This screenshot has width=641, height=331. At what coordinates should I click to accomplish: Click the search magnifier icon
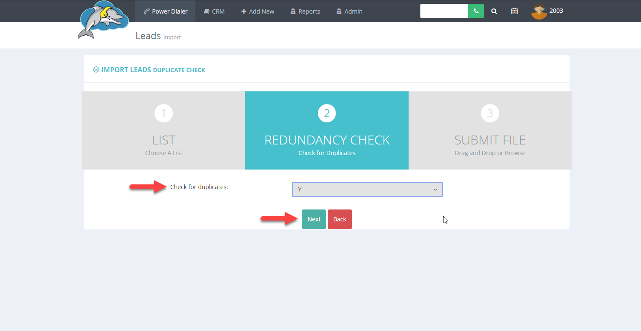click(x=494, y=11)
